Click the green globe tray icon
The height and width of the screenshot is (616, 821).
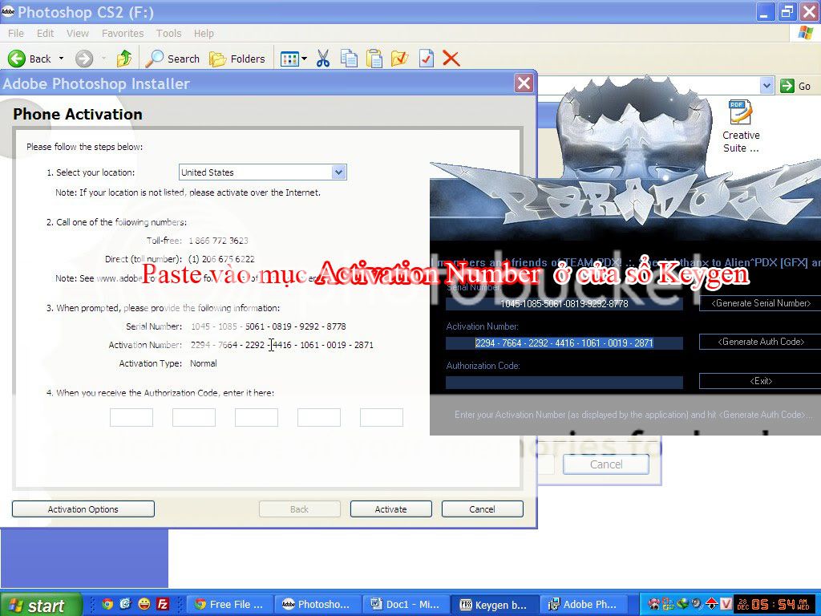pyautogui.click(x=682, y=604)
